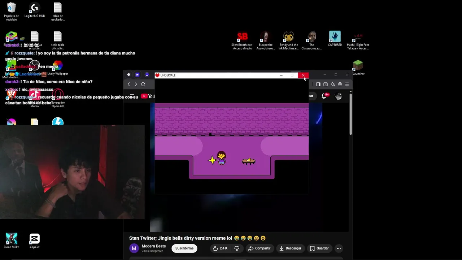The image size is (462, 260).
Task: Open Logitech G HUB desktop shortcut
Action: pos(35,10)
